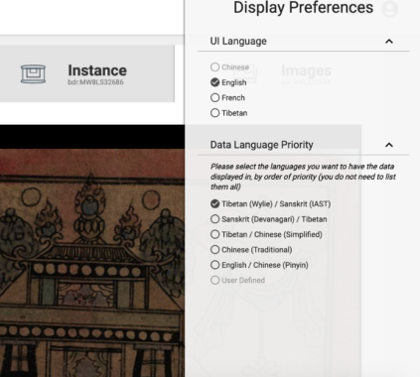Collapse the UI Language section chevron
The width and height of the screenshot is (420, 377).
pyautogui.click(x=389, y=42)
